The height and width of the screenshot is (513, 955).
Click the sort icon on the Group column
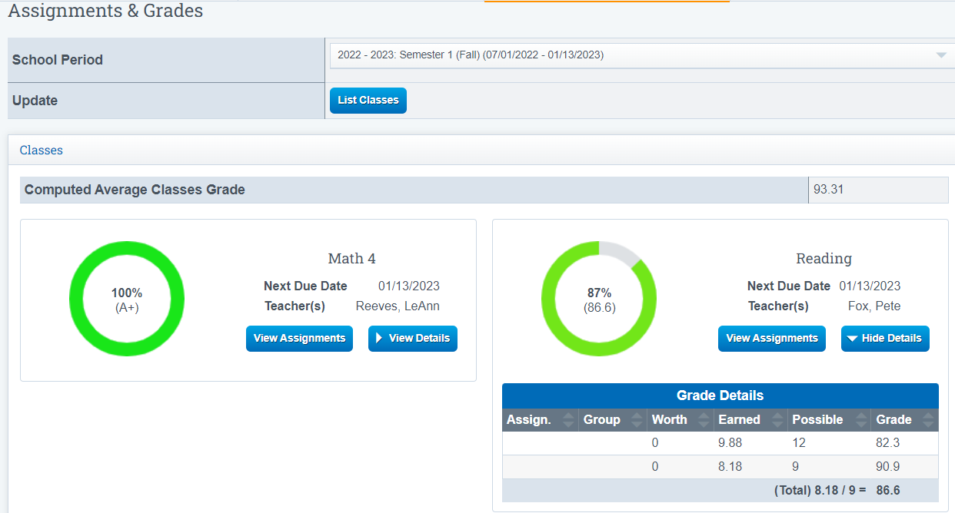click(x=637, y=419)
